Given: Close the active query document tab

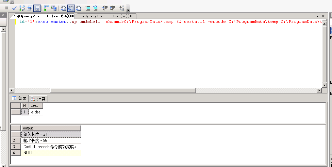Looking at the screenshot, I should (x=323, y=16).
